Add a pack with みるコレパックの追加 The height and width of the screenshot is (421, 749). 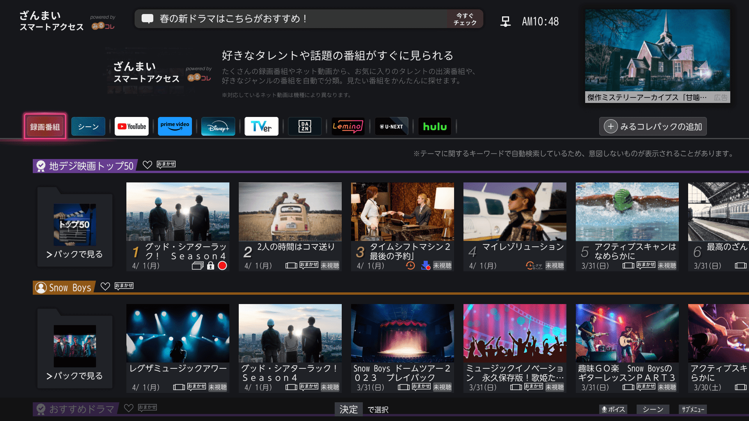point(653,126)
